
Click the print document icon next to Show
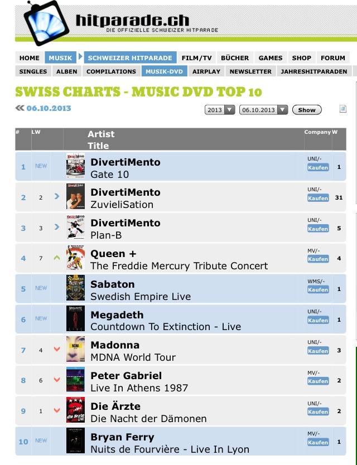click(x=343, y=109)
